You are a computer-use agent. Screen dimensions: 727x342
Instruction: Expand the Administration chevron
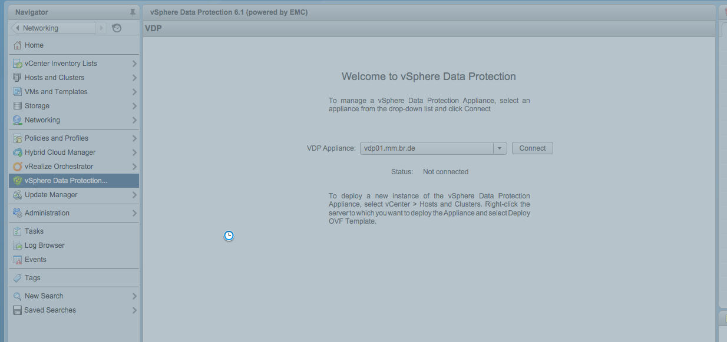(134, 213)
